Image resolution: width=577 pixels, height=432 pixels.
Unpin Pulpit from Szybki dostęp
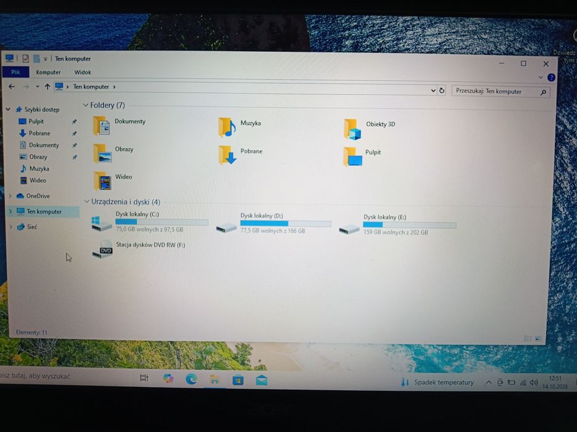pos(74,122)
